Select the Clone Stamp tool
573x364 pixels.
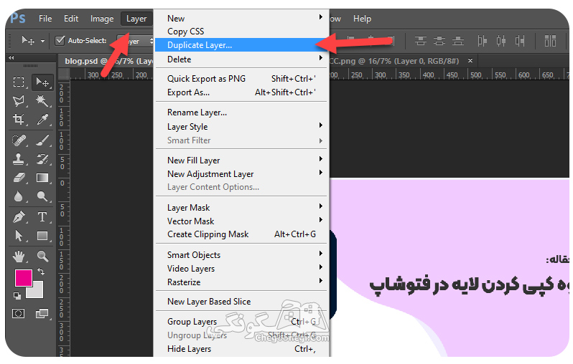click(19, 158)
